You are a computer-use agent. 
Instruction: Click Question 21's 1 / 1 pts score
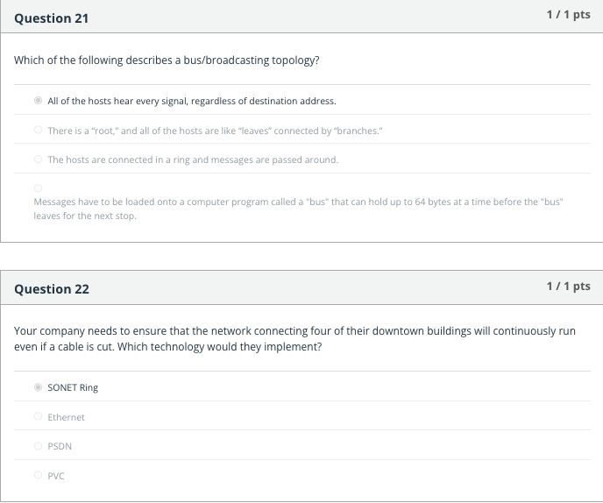pos(569,15)
